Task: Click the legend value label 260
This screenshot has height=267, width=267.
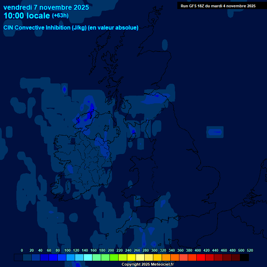Action: click(x=137, y=250)
